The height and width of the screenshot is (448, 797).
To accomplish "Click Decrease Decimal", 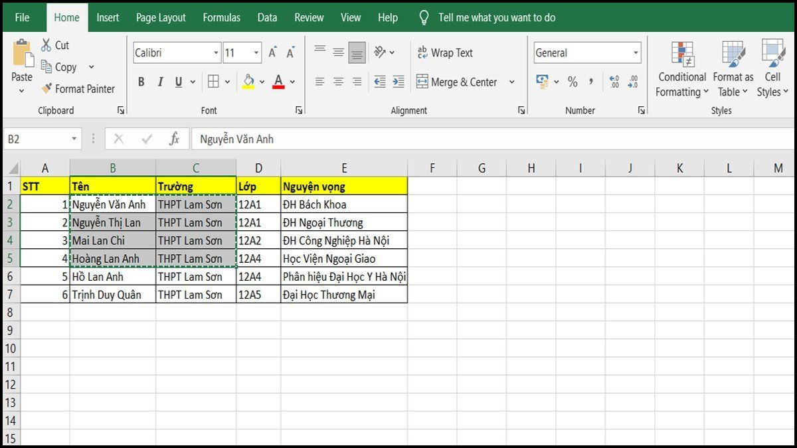I will 633,82.
